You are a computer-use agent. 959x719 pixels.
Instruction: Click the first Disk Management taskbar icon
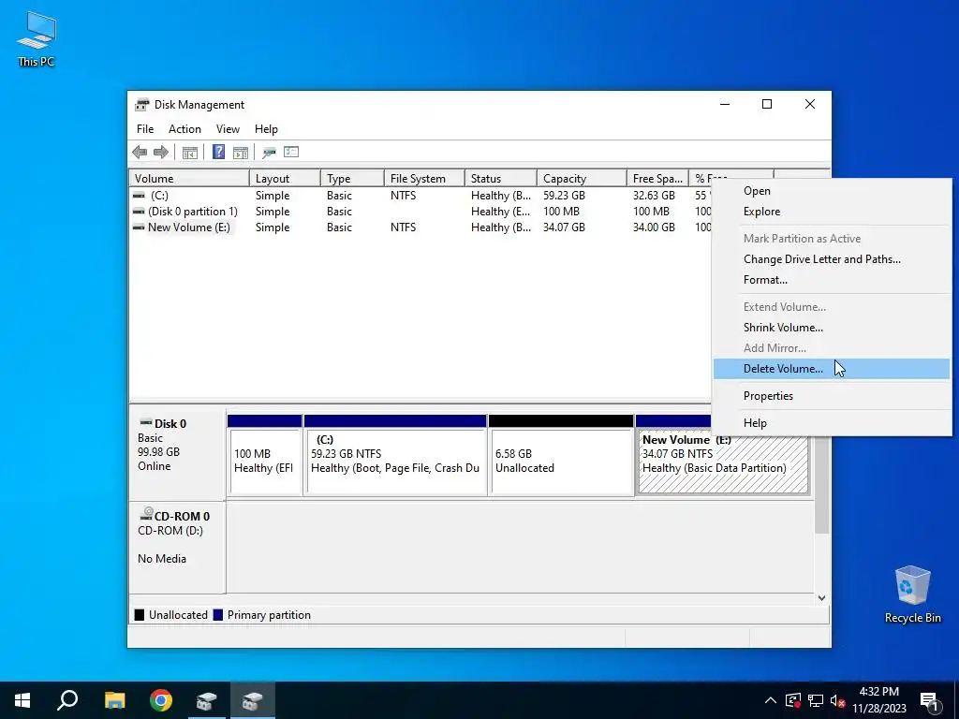pyautogui.click(x=207, y=700)
